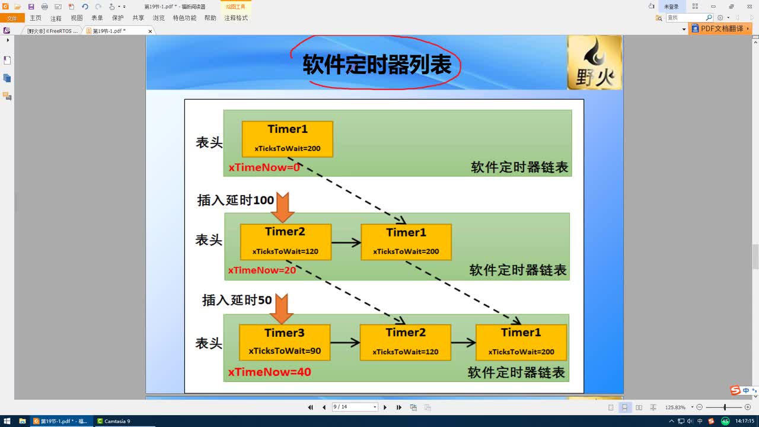Open the 特色功能 ribbon tab
The height and width of the screenshot is (427, 759).
click(184, 18)
